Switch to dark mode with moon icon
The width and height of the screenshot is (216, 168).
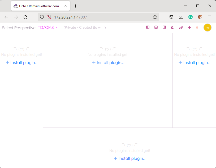click(x=172, y=28)
